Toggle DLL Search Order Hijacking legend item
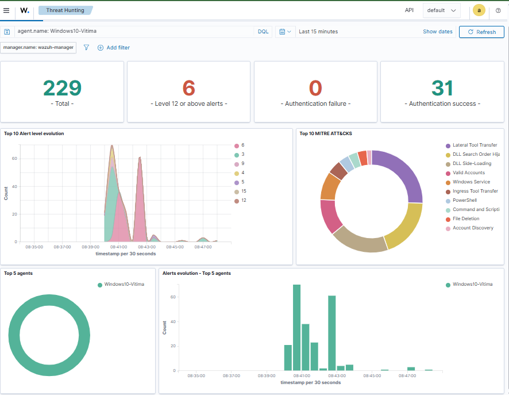The height and width of the screenshot is (395, 509). click(x=473, y=154)
